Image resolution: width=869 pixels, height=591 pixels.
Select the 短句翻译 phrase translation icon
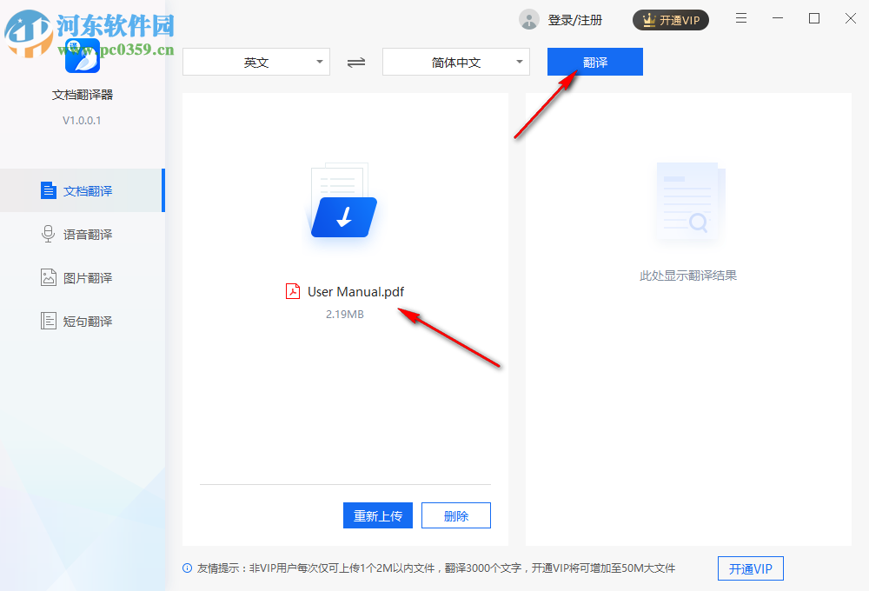coord(48,320)
